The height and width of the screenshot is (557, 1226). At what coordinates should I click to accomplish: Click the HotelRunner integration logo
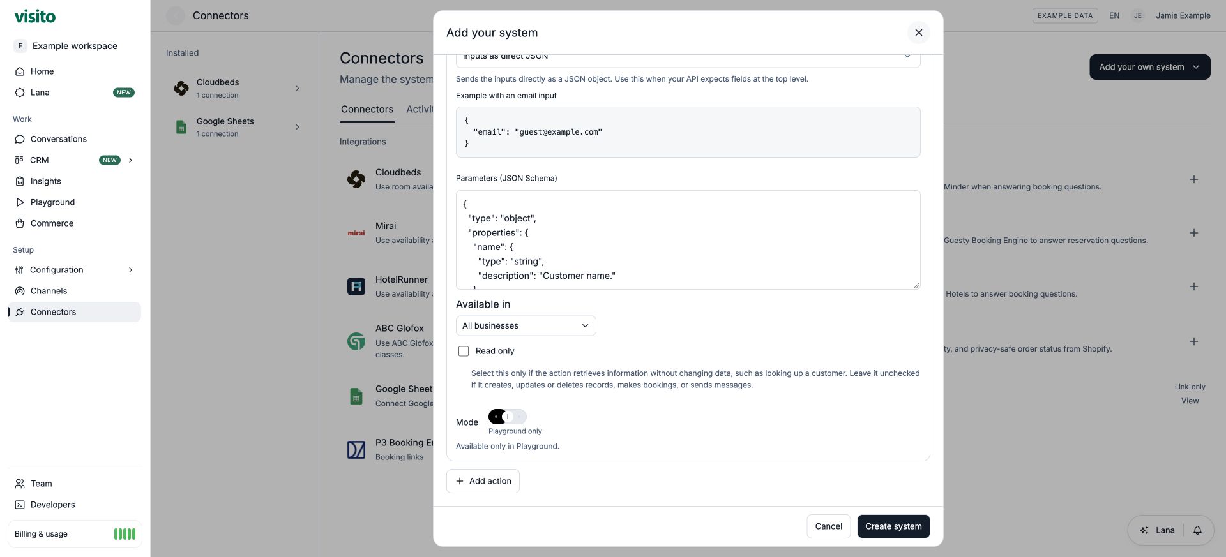click(356, 286)
